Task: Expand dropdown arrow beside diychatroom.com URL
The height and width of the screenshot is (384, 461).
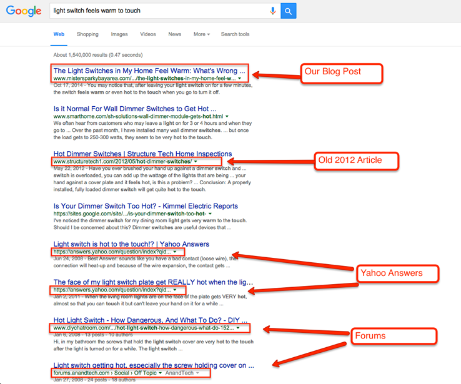Action: coord(238,328)
